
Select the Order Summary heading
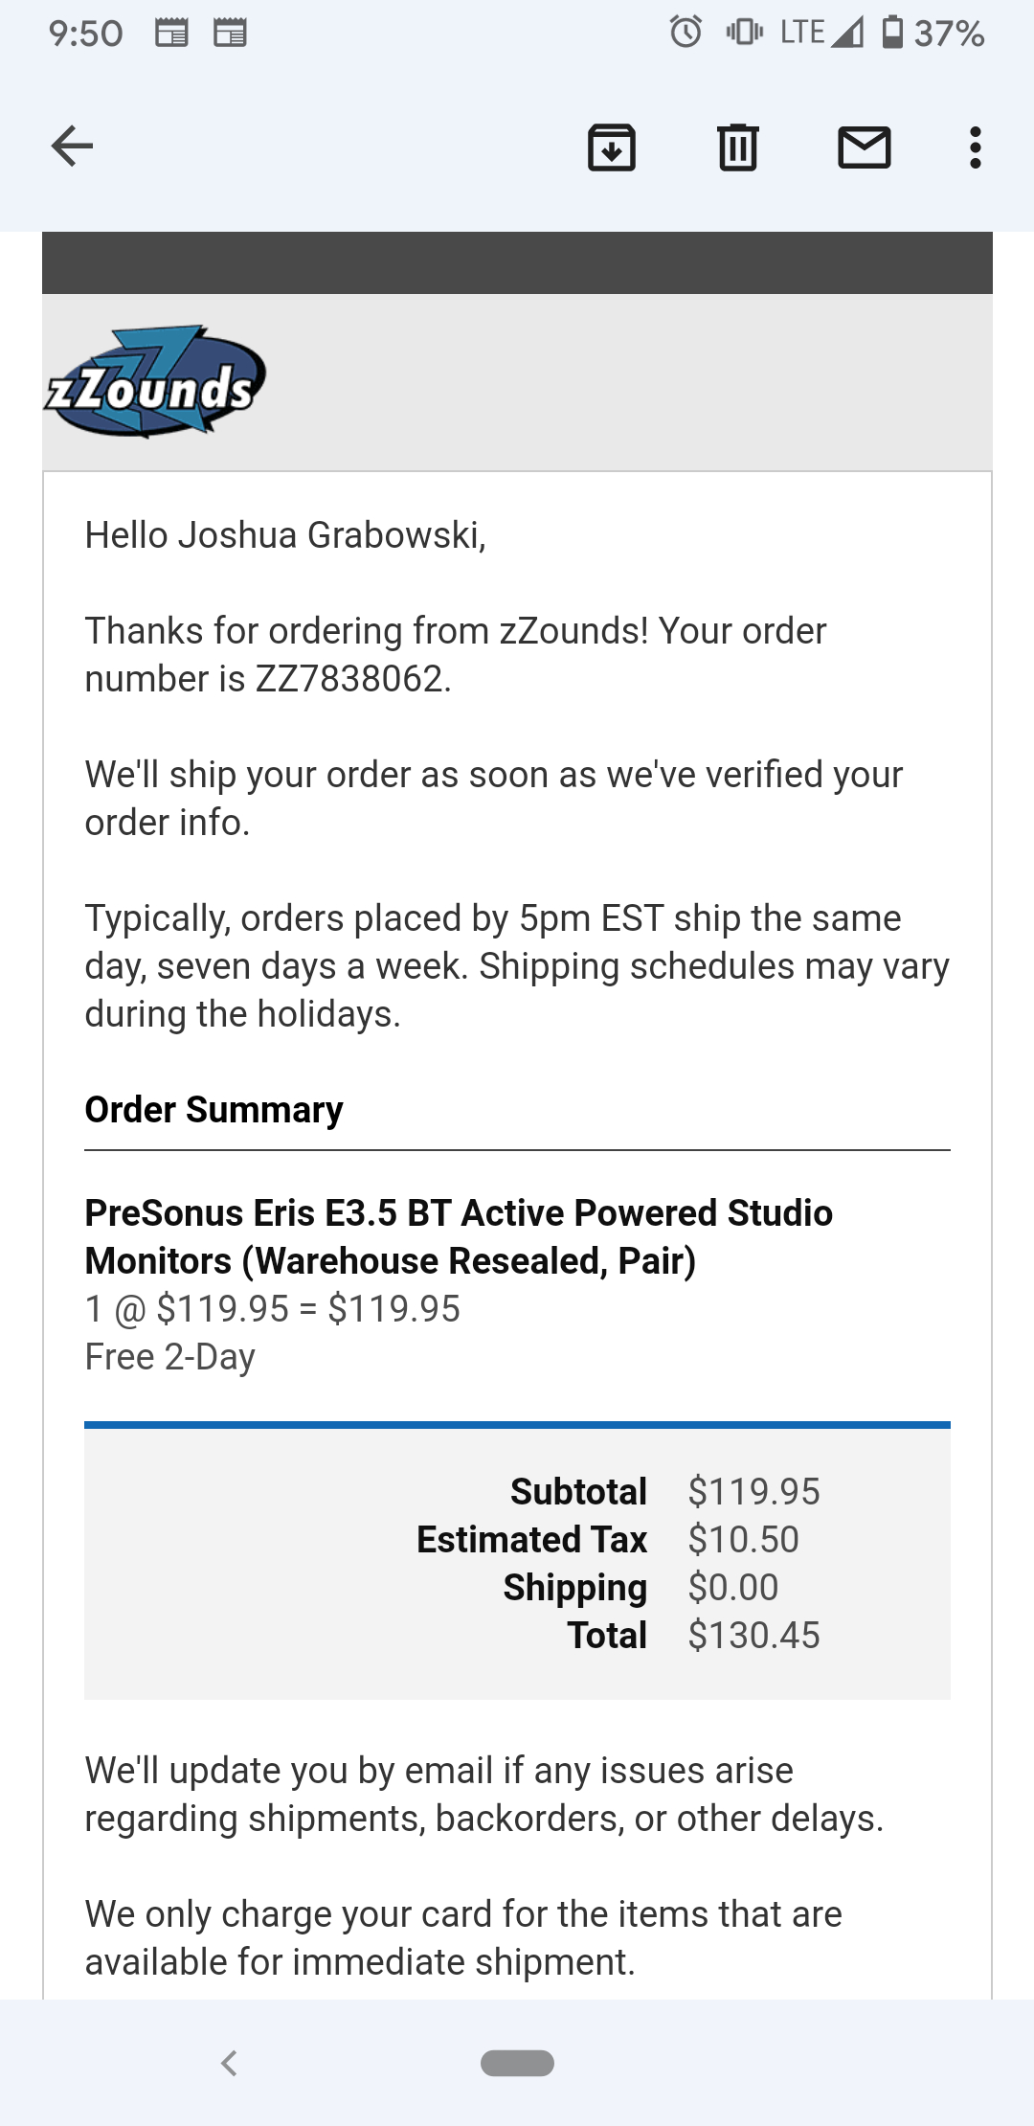point(214,1109)
